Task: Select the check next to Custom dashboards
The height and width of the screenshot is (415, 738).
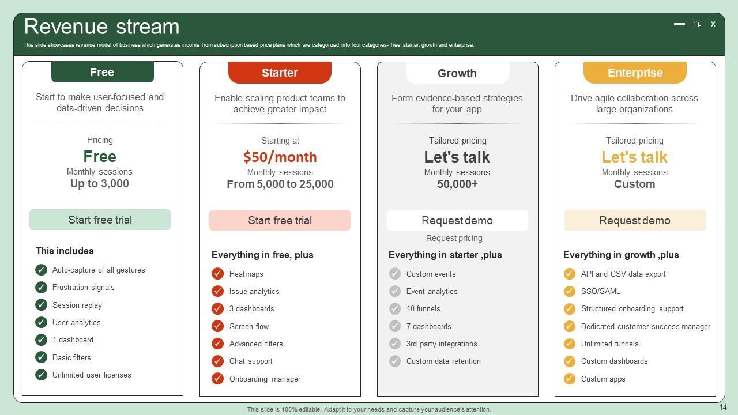Action: click(570, 361)
